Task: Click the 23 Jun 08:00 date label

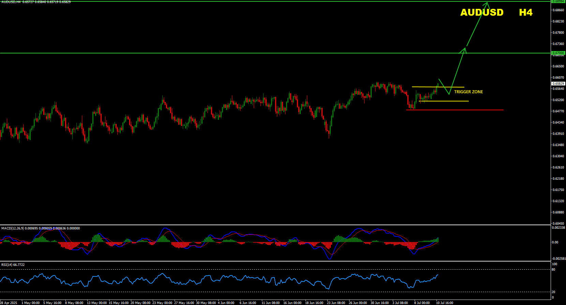Action: click(x=336, y=303)
